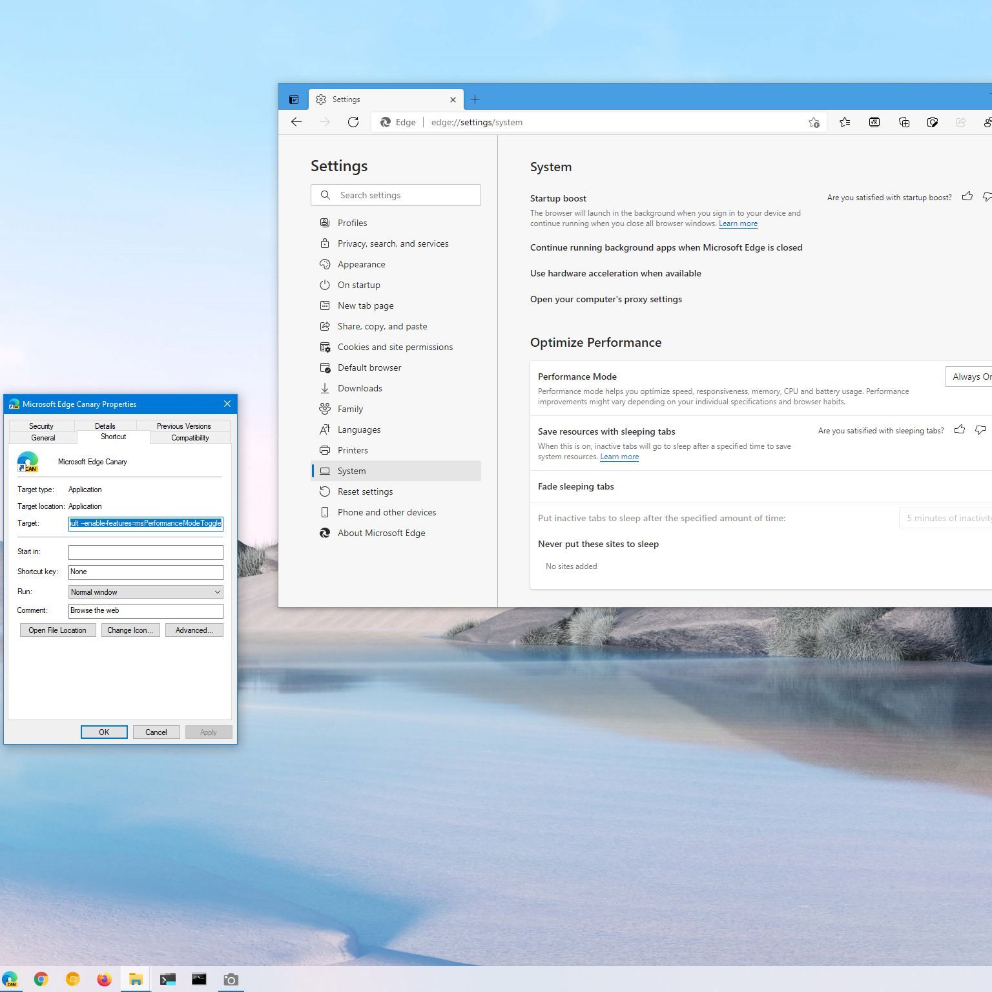Add this page to favorites star icon
This screenshot has width=992, height=992.
click(x=814, y=122)
